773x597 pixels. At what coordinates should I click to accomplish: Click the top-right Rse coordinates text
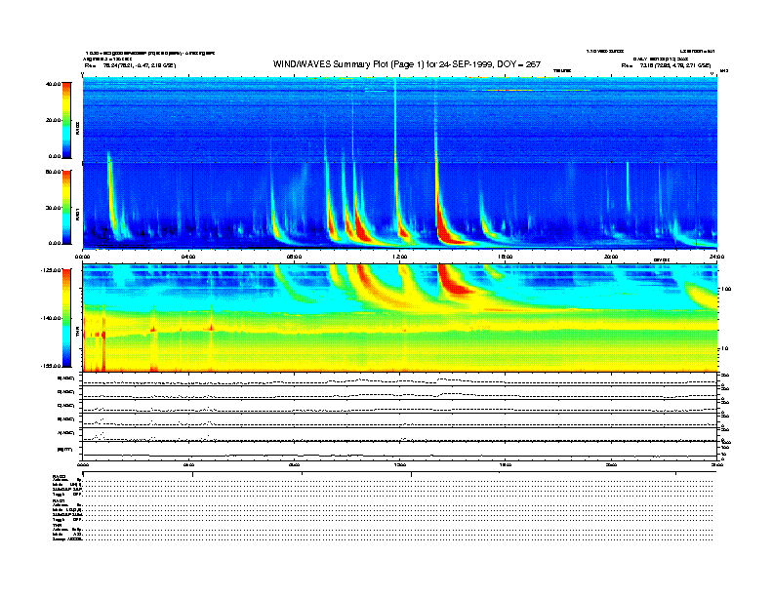tap(666, 65)
